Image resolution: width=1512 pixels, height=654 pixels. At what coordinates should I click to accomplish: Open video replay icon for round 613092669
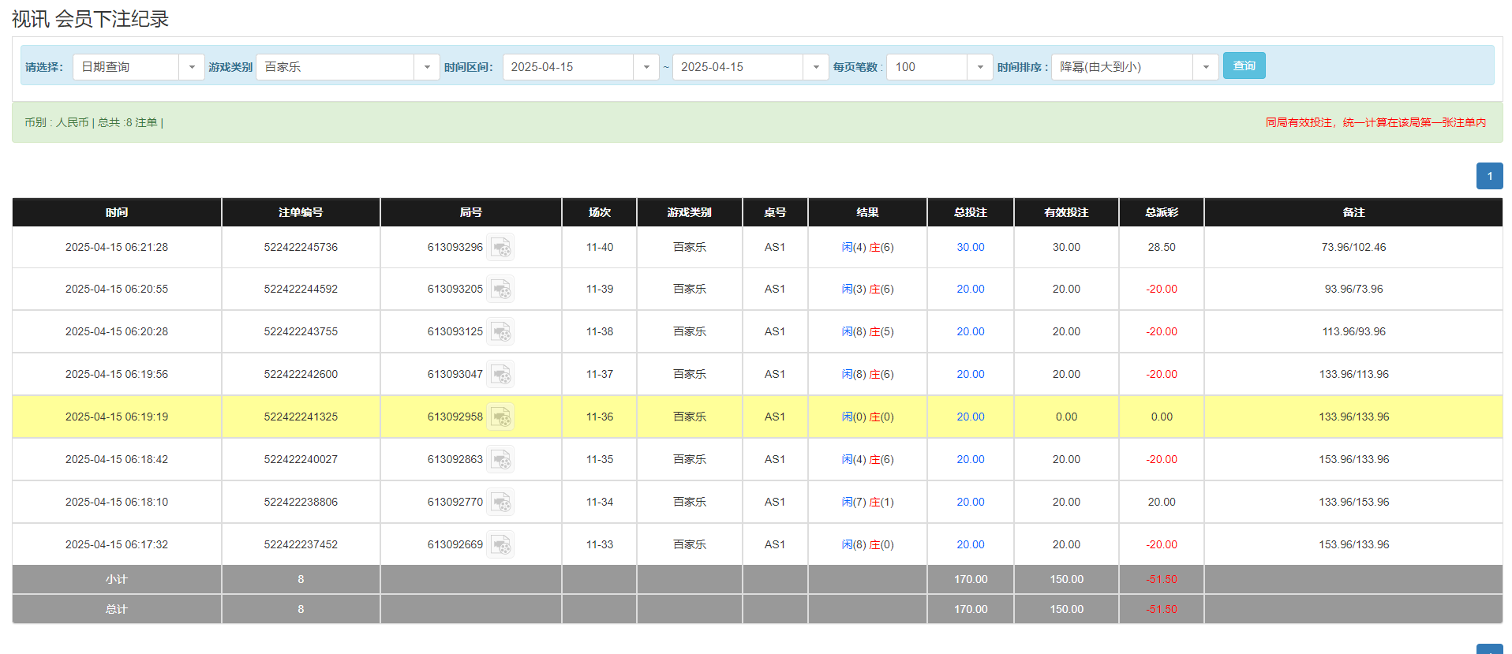pyautogui.click(x=500, y=545)
